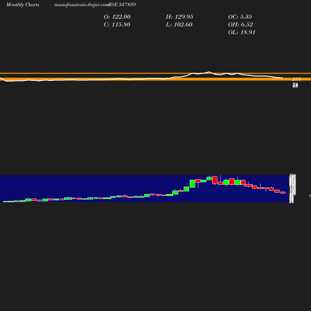The width and height of the screenshot is (311, 311).
Task: Select the open value 'O: 122.00'
Action: [117, 17]
